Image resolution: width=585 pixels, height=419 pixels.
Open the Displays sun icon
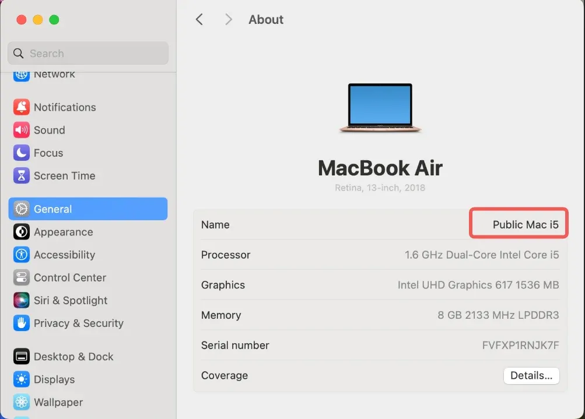pos(21,379)
